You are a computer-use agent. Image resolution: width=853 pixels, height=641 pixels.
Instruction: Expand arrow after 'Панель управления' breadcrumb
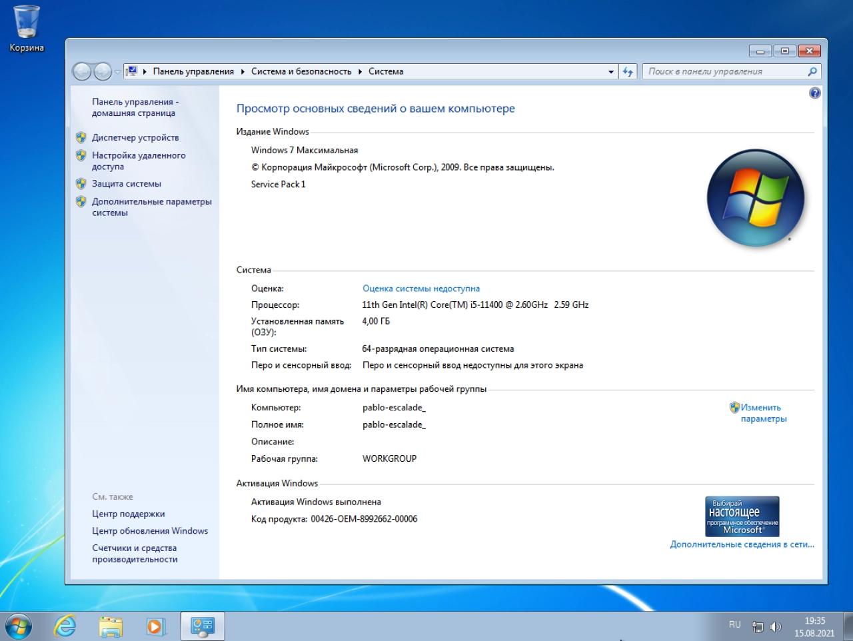point(243,72)
